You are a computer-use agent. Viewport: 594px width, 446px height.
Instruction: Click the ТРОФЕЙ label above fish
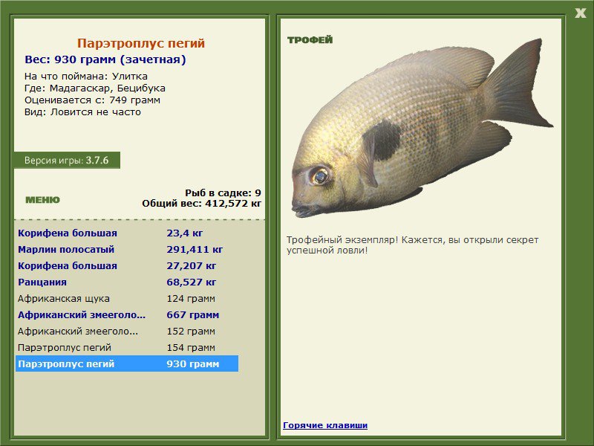tap(310, 40)
